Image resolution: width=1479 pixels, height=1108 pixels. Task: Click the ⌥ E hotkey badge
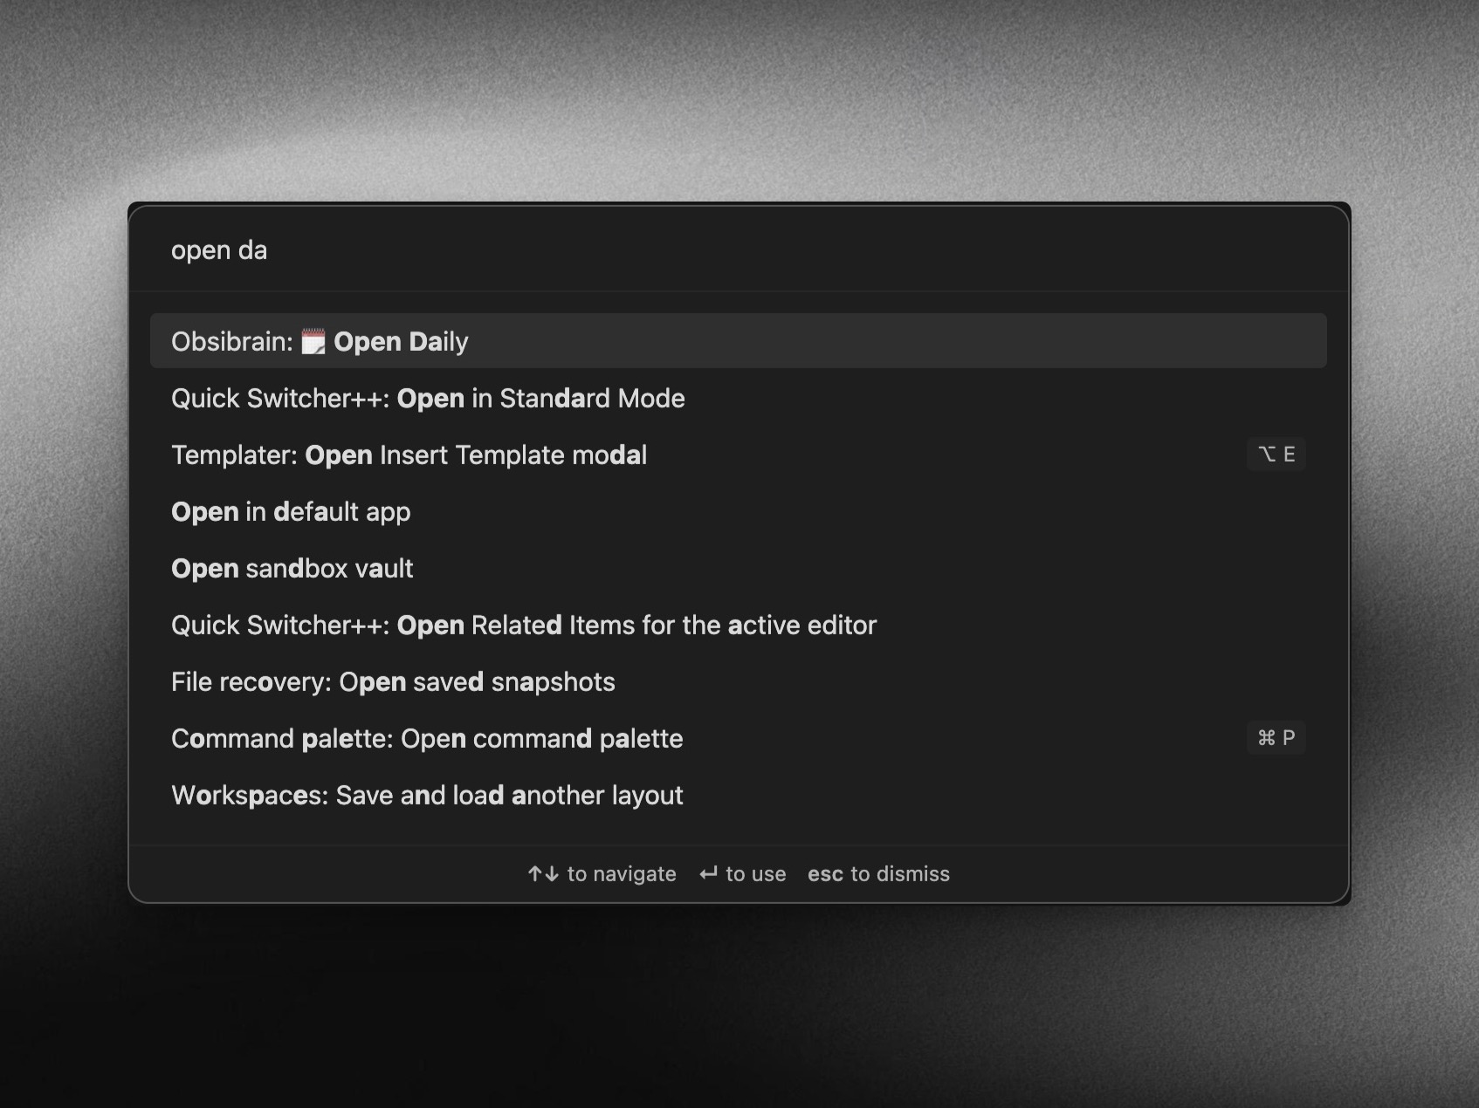click(x=1276, y=455)
